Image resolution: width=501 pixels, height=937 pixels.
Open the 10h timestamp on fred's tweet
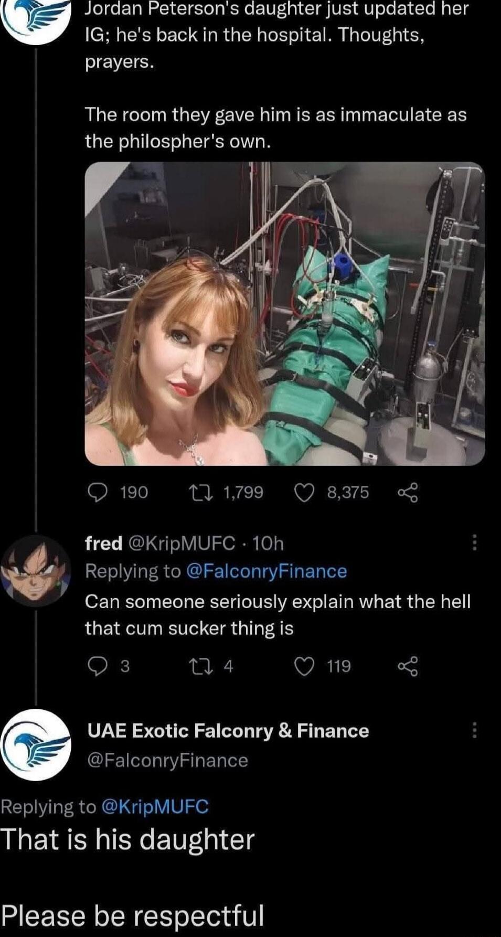point(268,544)
